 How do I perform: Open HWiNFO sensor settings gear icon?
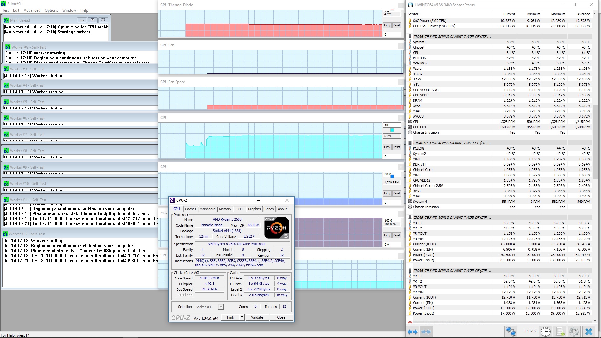(574, 332)
